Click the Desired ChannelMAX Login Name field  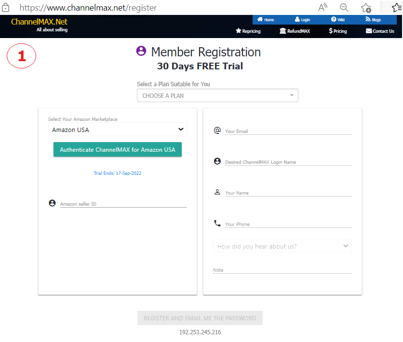288,162
